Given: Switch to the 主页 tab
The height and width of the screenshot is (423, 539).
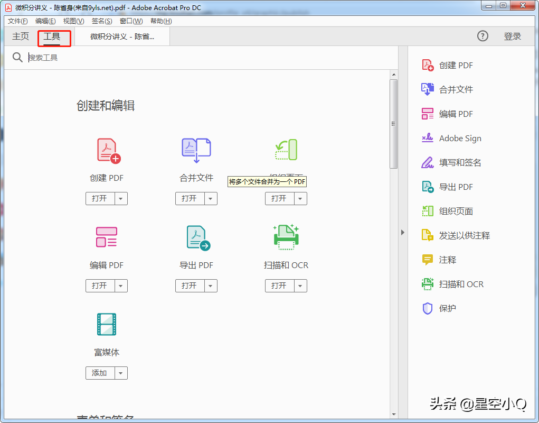Looking at the screenshot, I should [21, 36].
